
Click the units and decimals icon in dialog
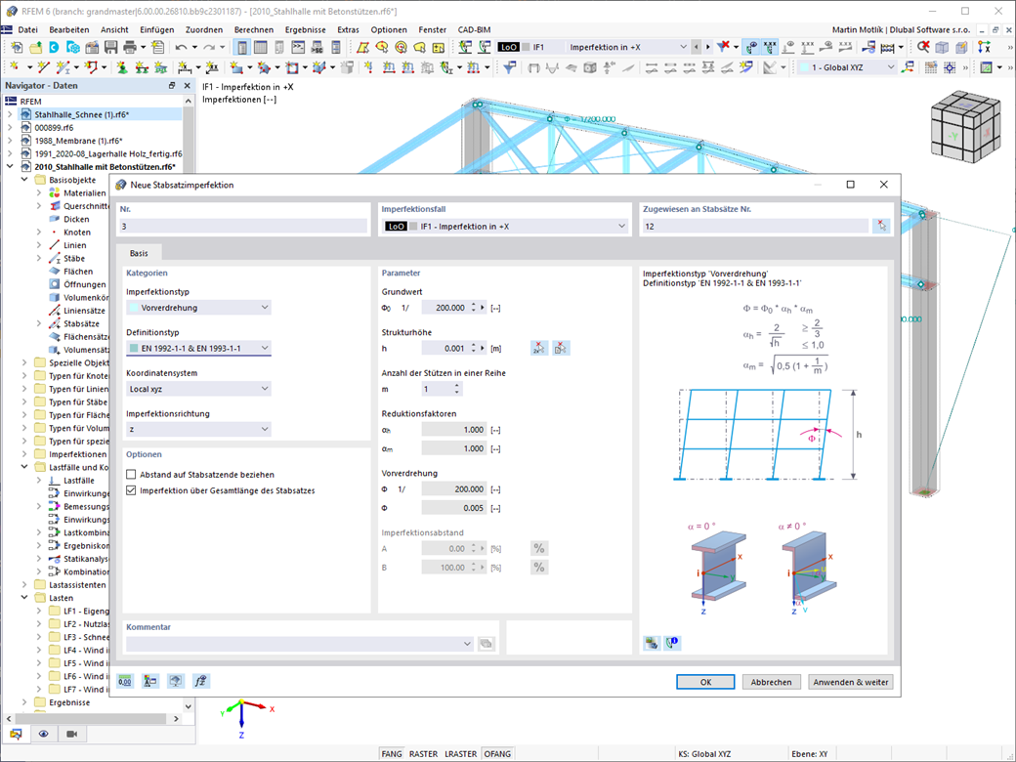tap(125, 681)
